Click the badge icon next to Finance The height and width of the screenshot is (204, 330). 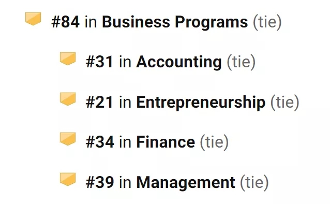[x=68, y=139]
